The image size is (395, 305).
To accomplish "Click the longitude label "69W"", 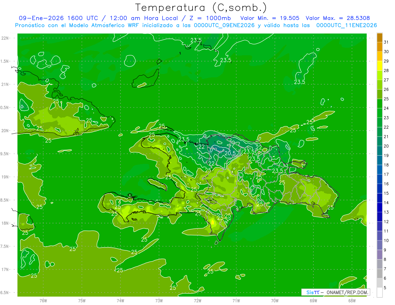I will tap(313, 300).
